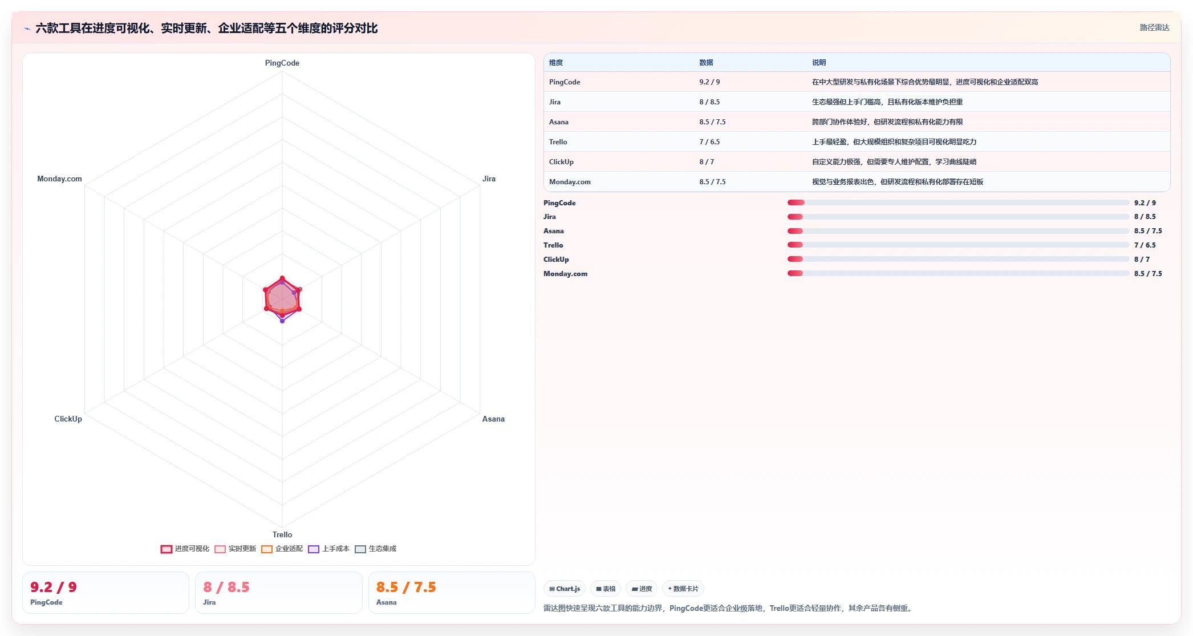Image resolution: width=1193 pixels, height=636 pixels.
Task: Click the Chart.js tag
Action: [x=565, y=589]
